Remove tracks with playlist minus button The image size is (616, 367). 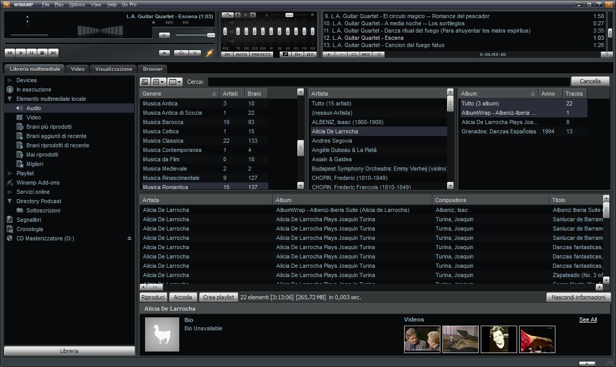[341, 54]
